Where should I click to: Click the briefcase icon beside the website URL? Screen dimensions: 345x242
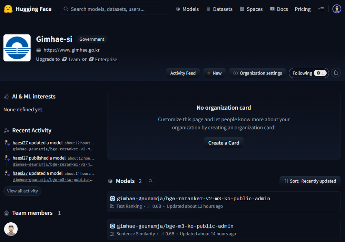tap(39, 50)
